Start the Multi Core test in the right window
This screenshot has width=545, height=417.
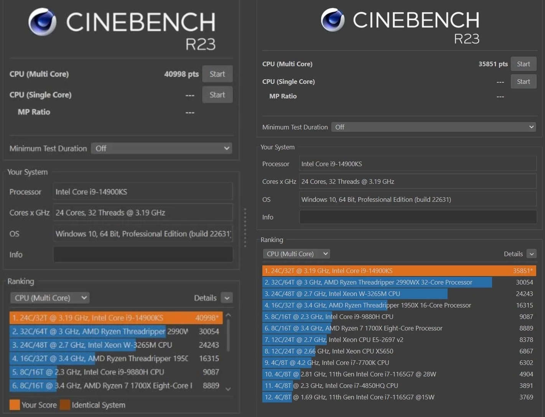tap(523, 64)
